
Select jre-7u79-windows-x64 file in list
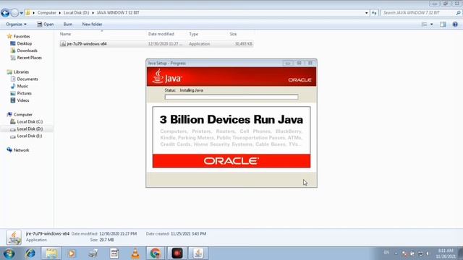tap(156, 44)
